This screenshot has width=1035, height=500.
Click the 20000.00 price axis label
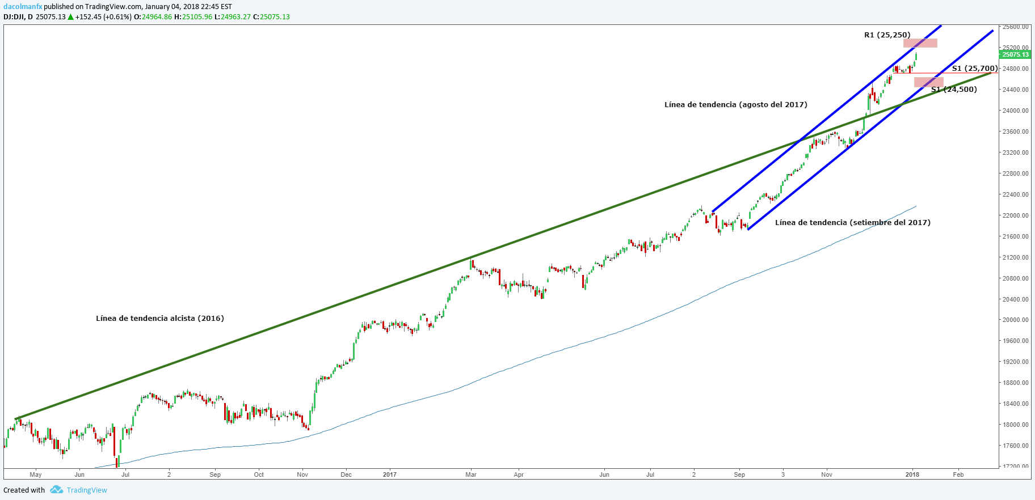coord(1016,320)
